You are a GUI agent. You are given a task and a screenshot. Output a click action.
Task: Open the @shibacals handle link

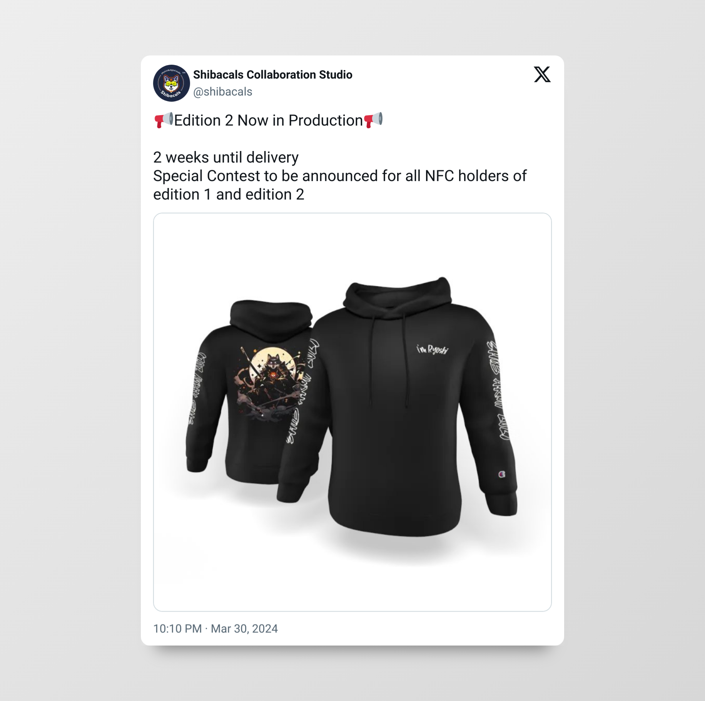coord(223,92)
